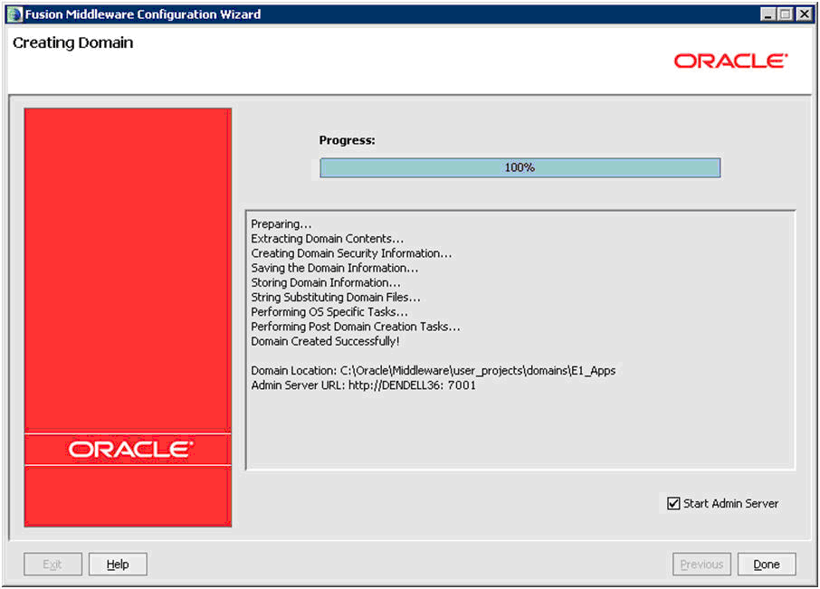820x589 pixels.
Task: Click the red Oracle logo at top right
Action: point(730,62)
